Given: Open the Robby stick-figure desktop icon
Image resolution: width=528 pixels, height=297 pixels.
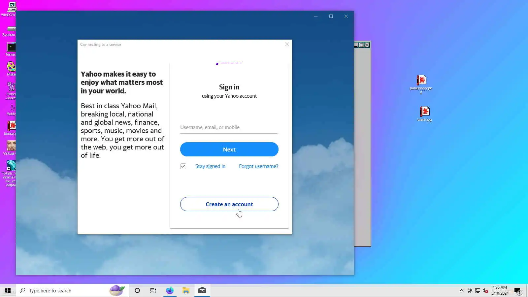Looking at the screenshot, I should pos(12,110).
